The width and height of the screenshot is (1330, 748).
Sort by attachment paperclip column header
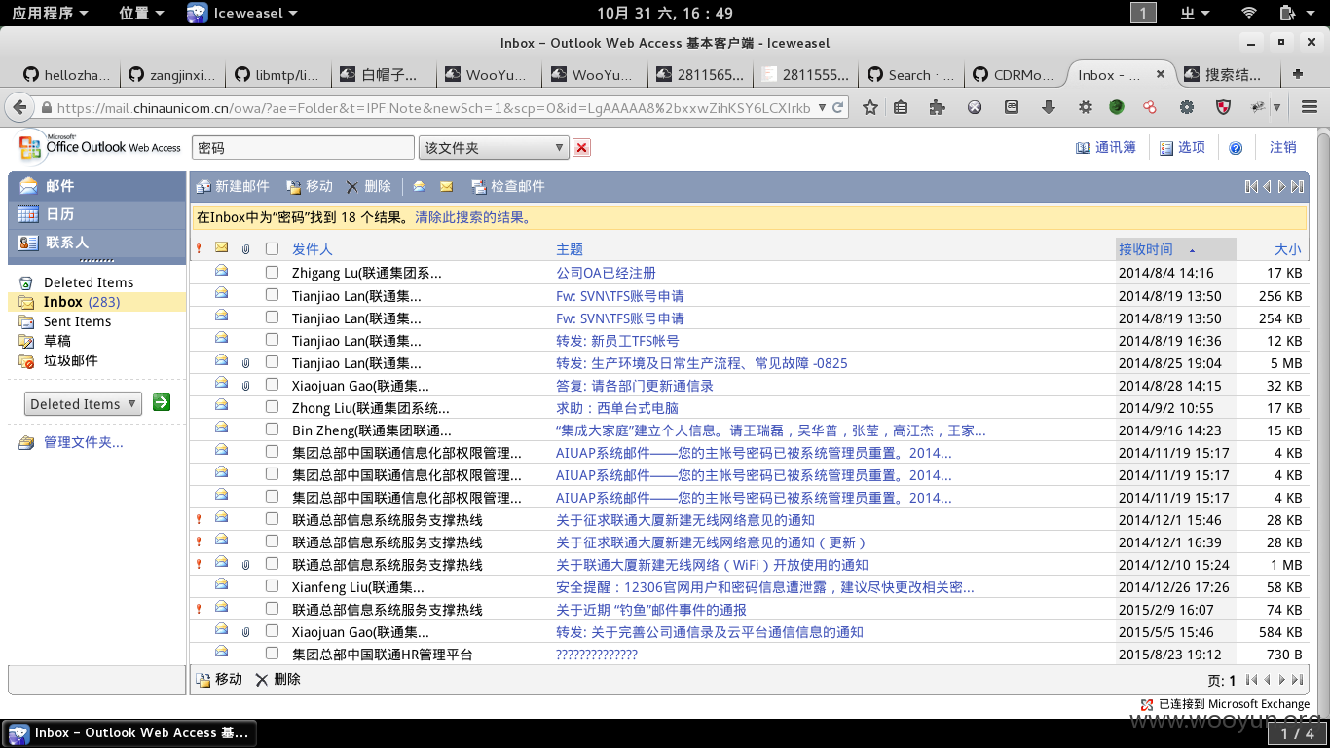[x=245, y=249]
